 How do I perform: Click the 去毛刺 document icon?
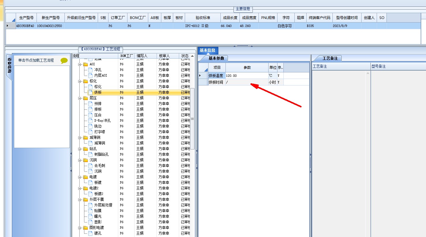coord(90,166)
